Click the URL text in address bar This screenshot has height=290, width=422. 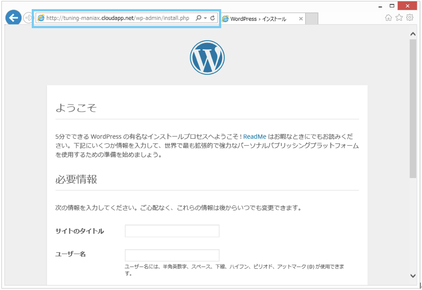tap(118, 18)
